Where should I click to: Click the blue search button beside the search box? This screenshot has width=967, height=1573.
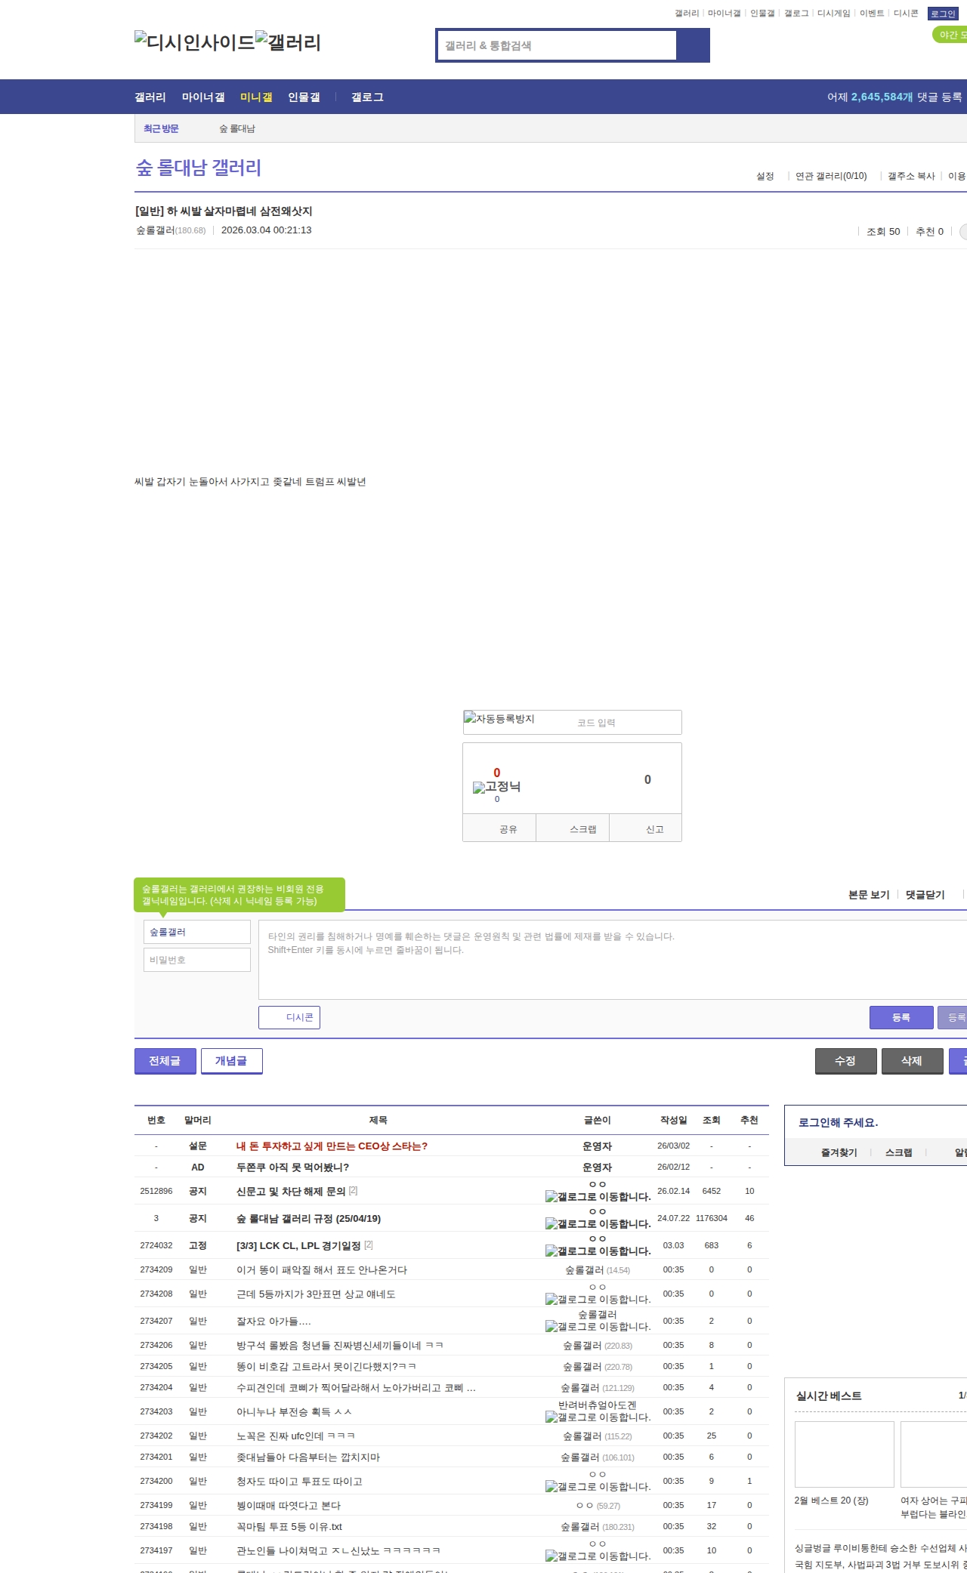(693, 45)
